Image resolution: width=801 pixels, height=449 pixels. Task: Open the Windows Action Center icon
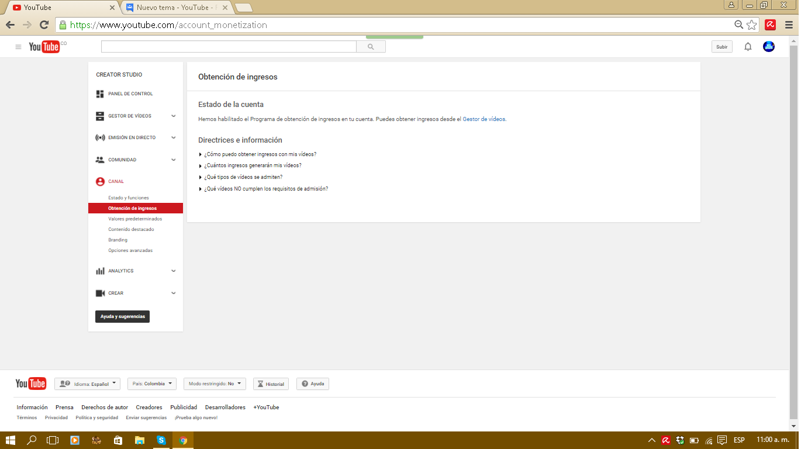(x=722, y=440)
